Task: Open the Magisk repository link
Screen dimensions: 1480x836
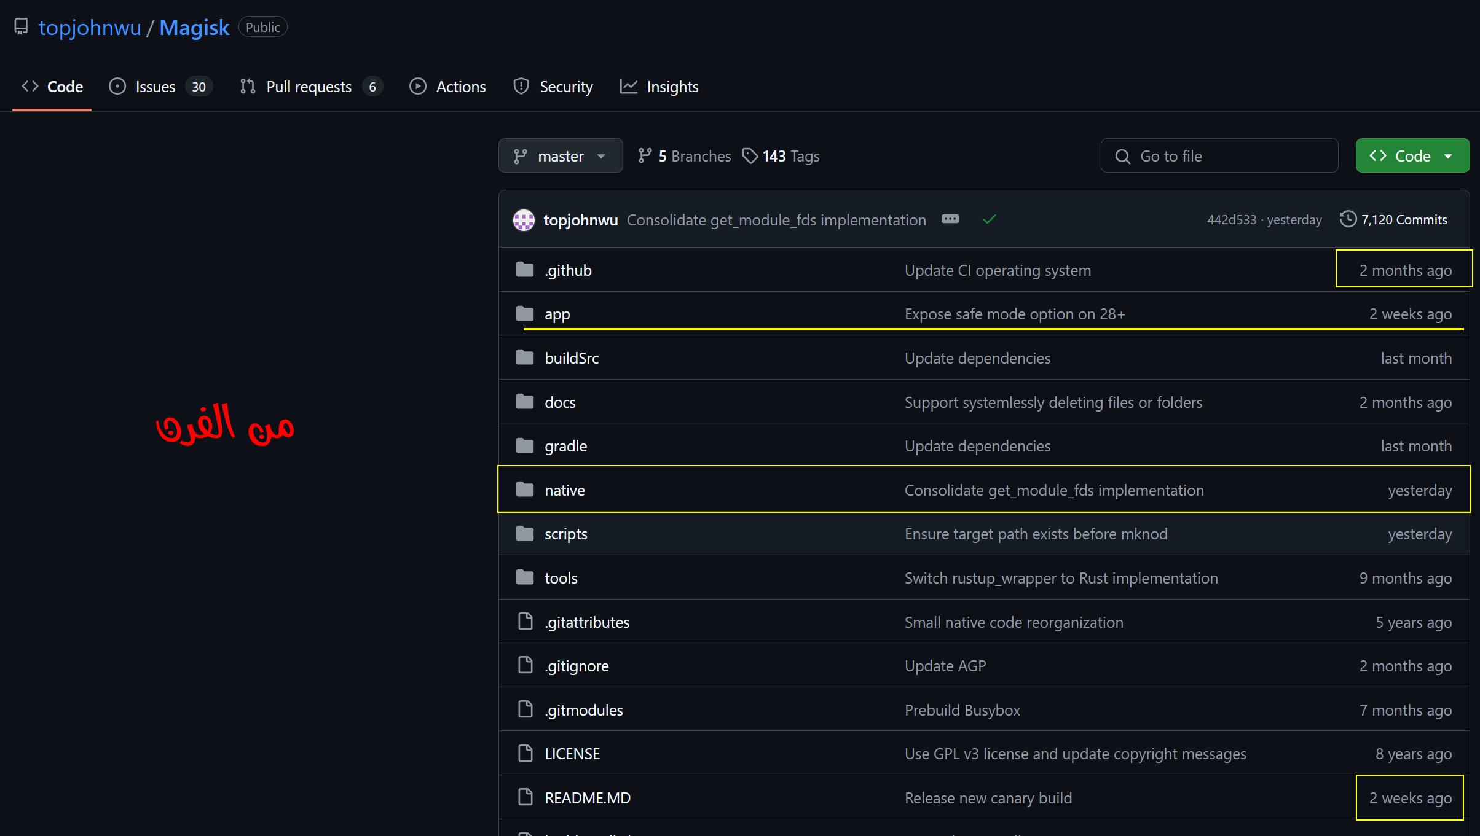Action: [194, 28]
